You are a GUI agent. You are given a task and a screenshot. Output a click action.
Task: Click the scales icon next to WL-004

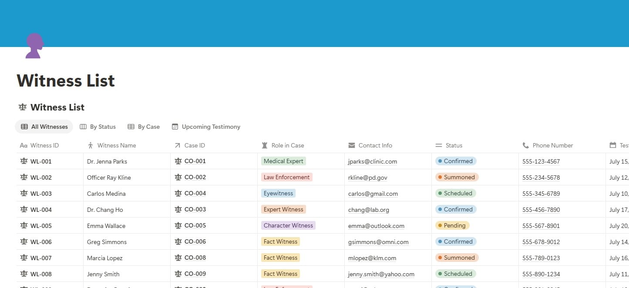[24, 210]
